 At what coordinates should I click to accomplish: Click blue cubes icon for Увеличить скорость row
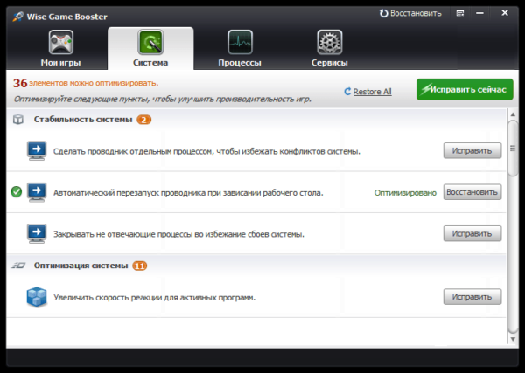point(37,297)
